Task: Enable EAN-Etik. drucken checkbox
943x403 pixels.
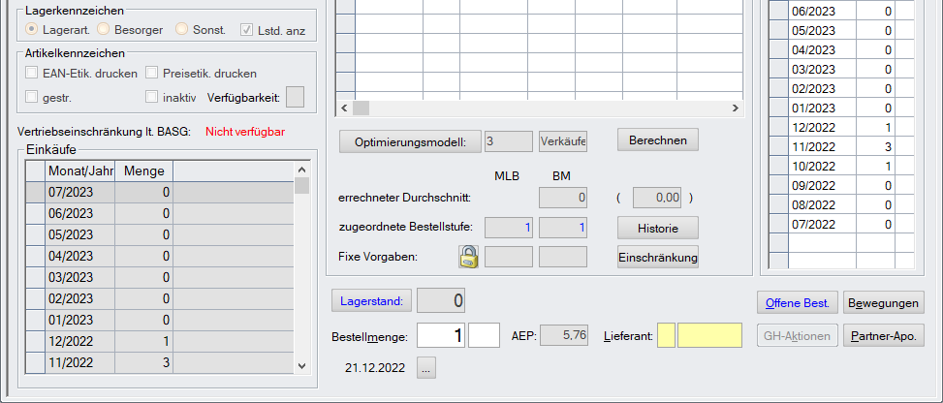Action: (x=32, y=73)
